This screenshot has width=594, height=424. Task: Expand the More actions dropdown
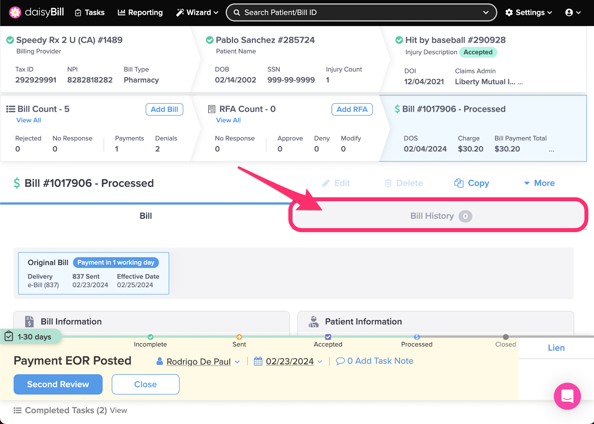click(539, 183)
